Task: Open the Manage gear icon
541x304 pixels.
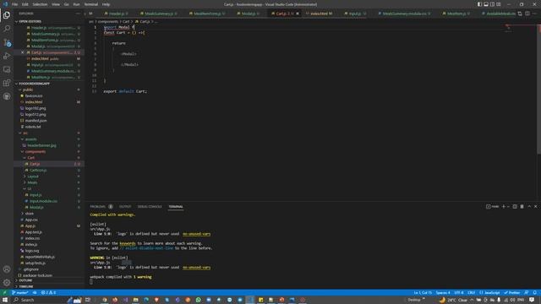Action: point(7,283)
